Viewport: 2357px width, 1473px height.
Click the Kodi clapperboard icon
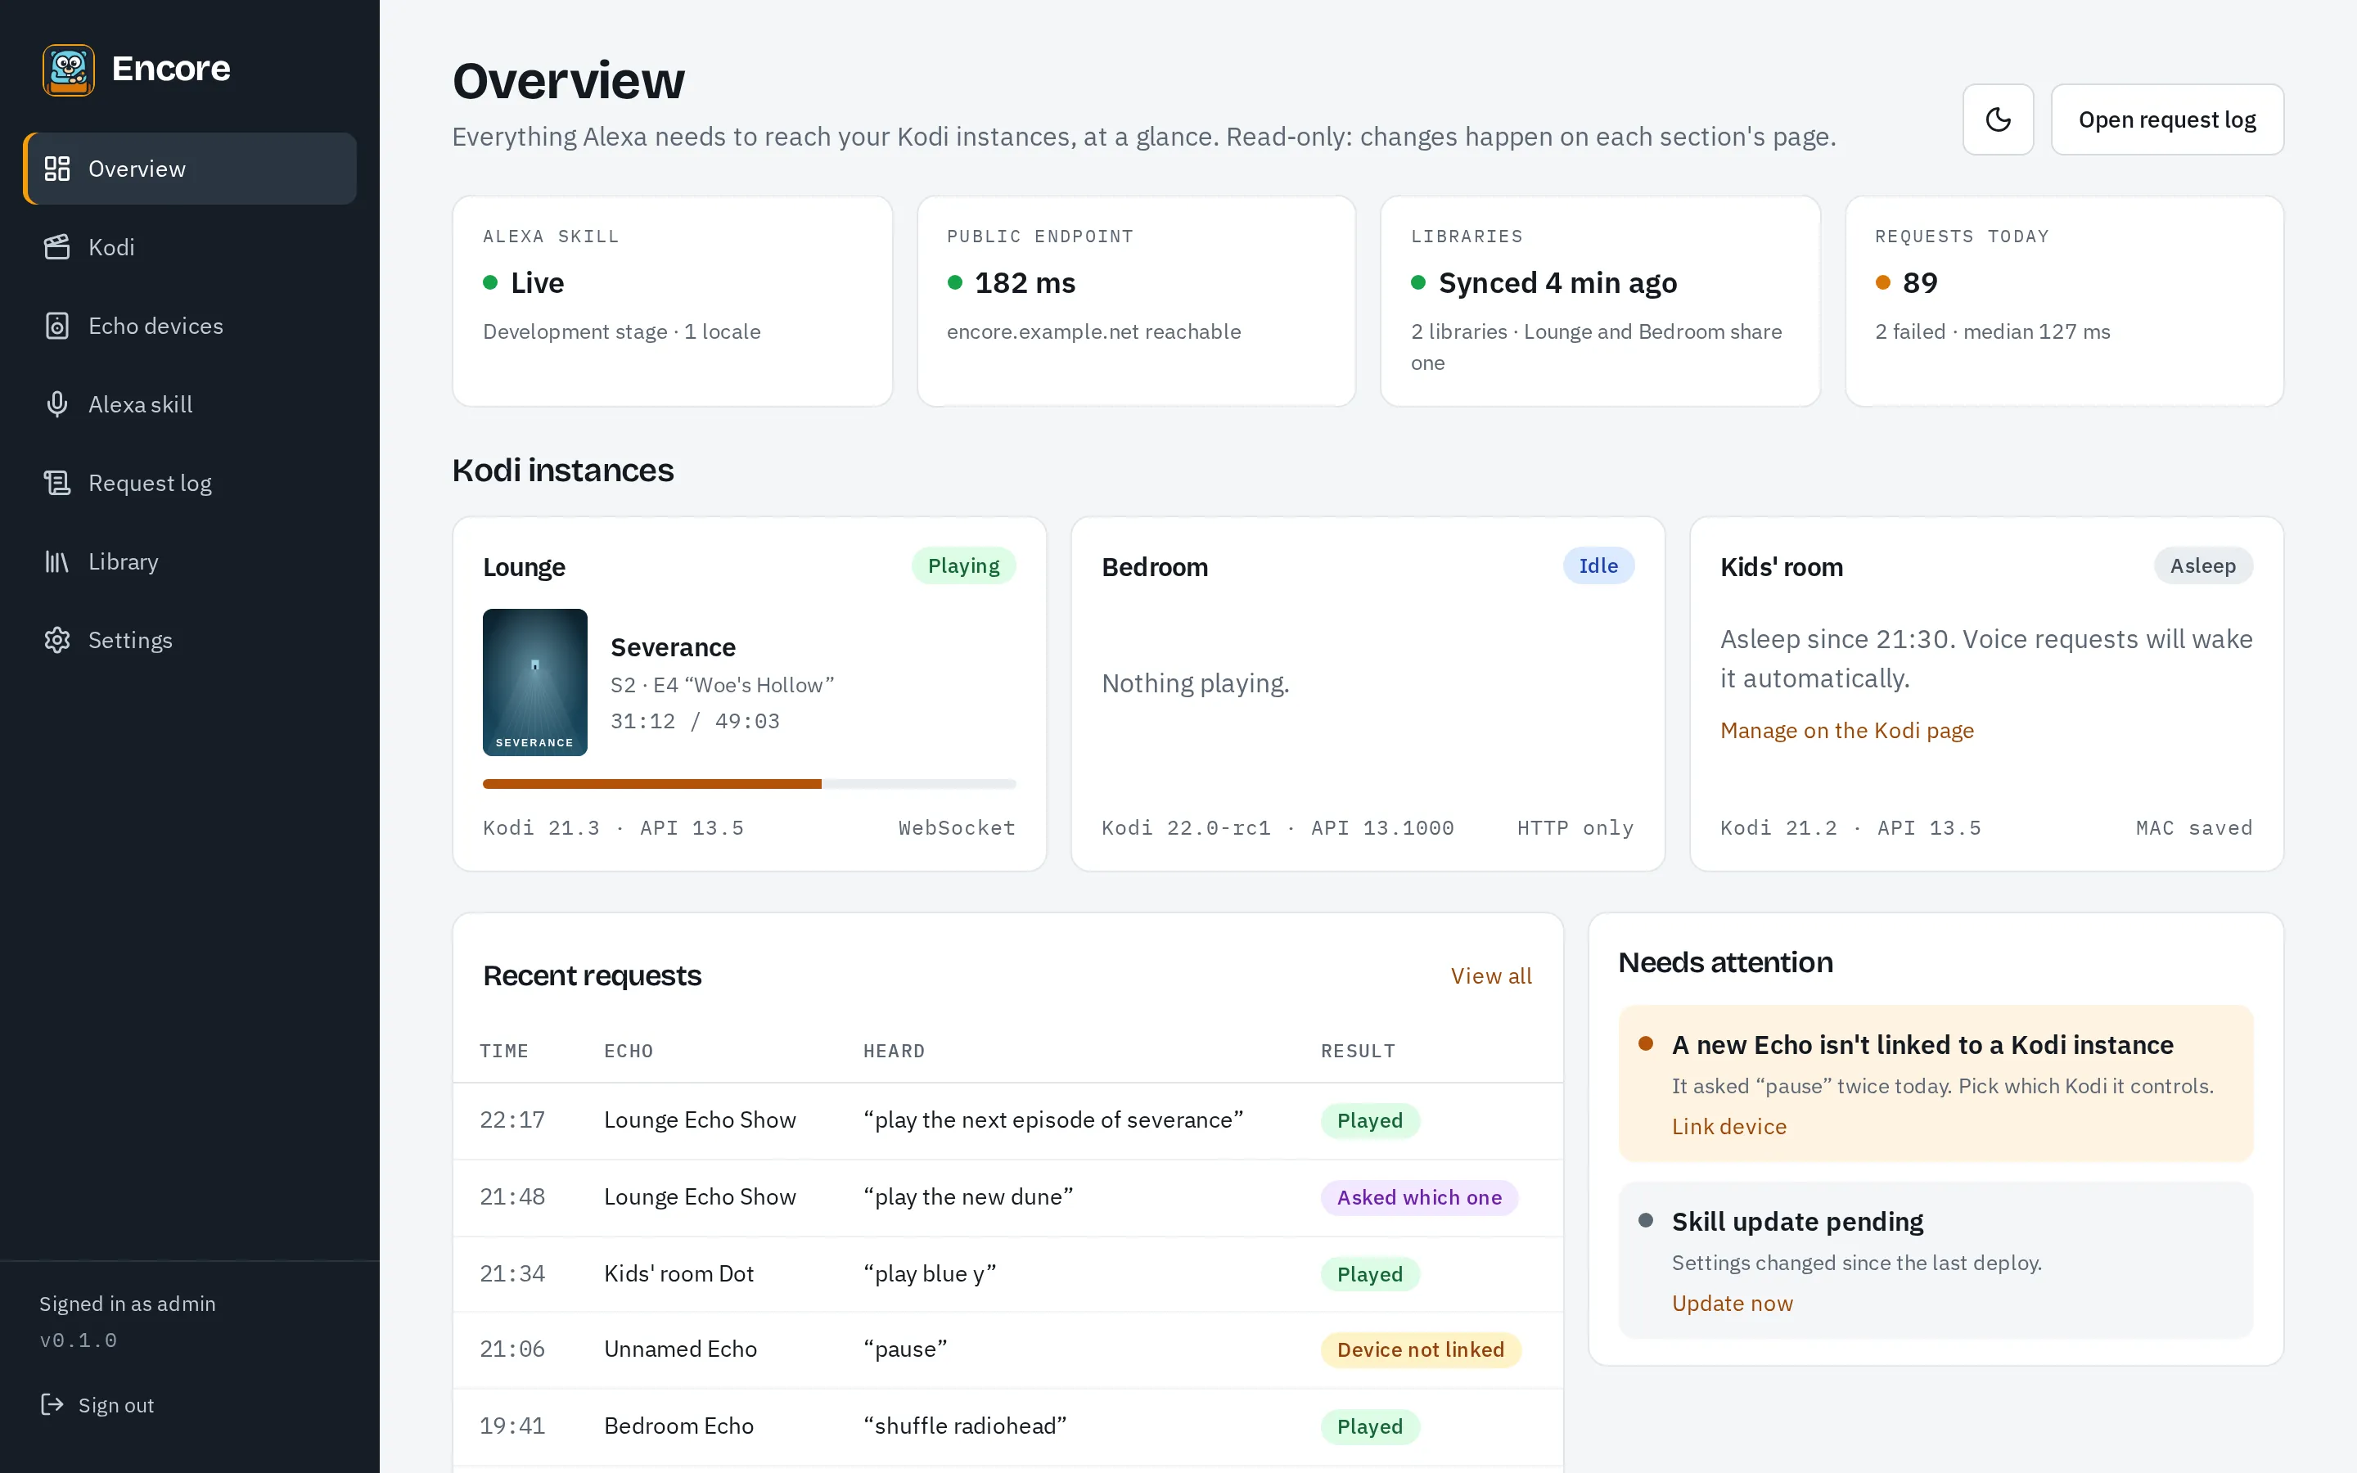coord(56,247)
